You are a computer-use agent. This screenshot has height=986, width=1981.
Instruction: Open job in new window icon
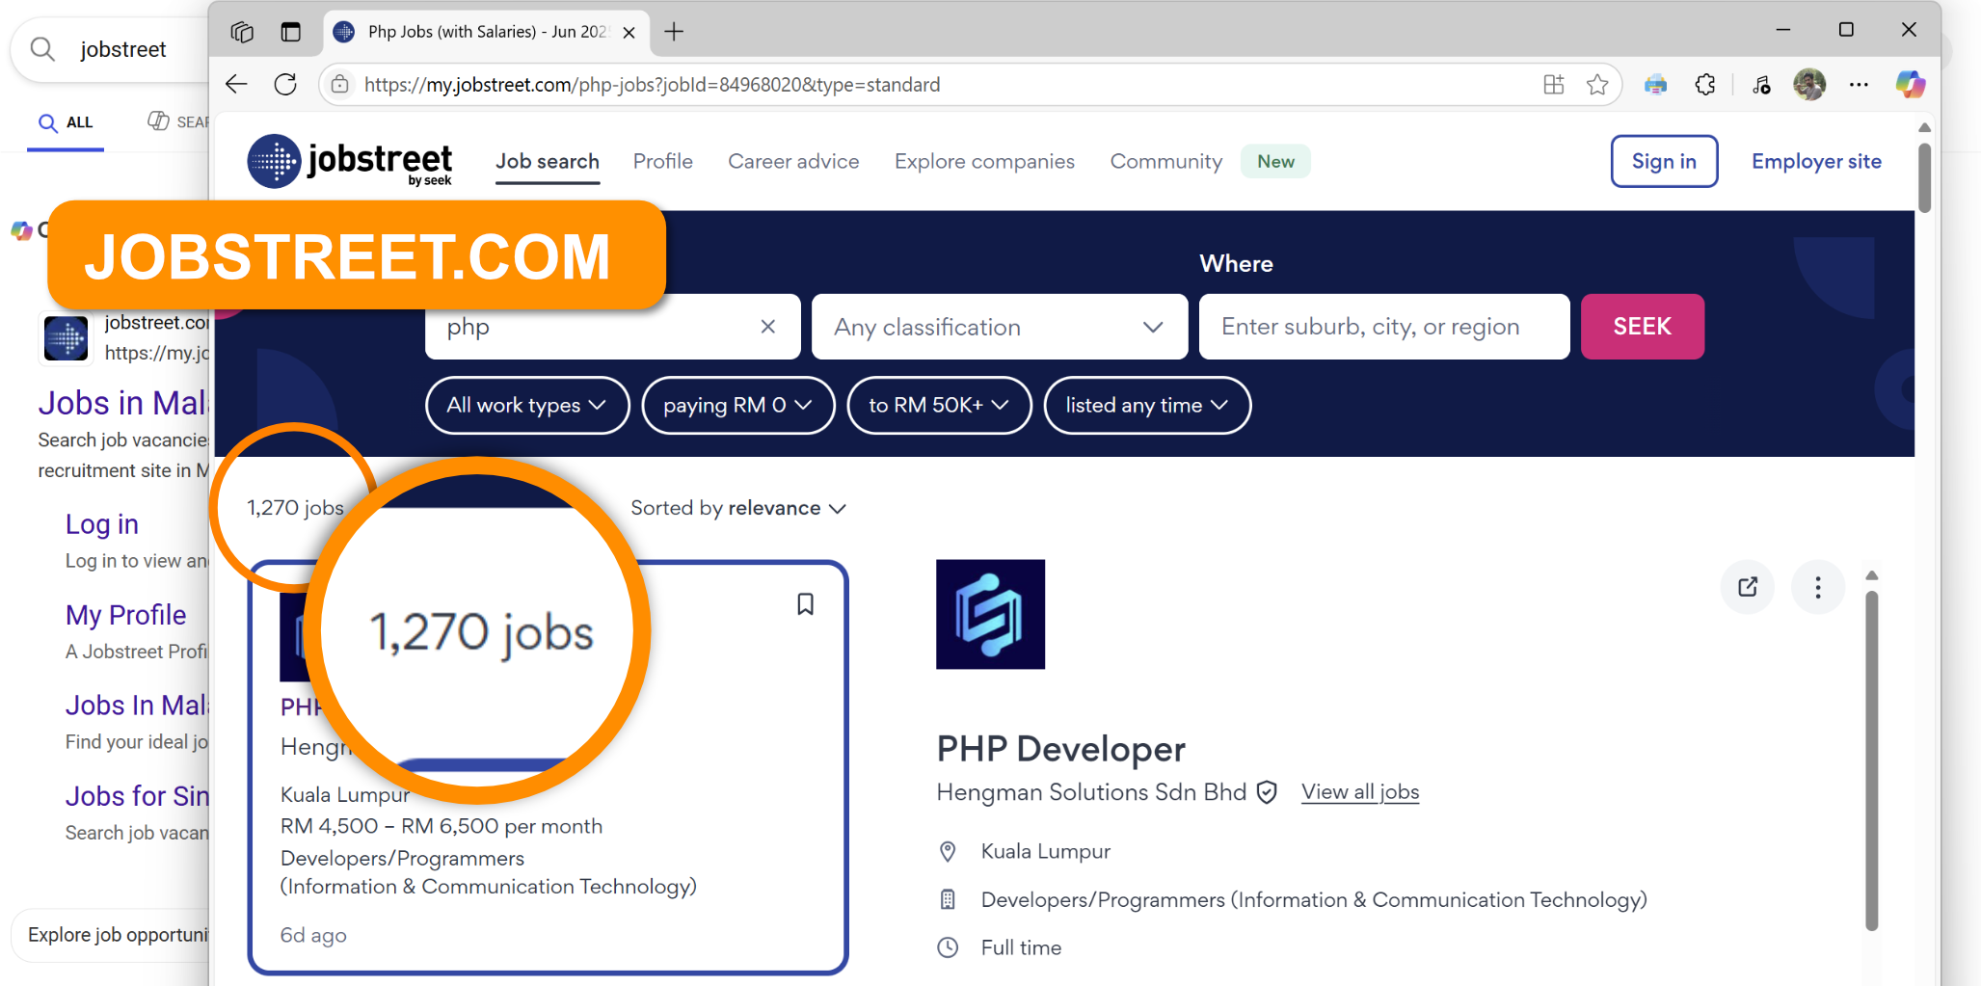point(1748,587)
